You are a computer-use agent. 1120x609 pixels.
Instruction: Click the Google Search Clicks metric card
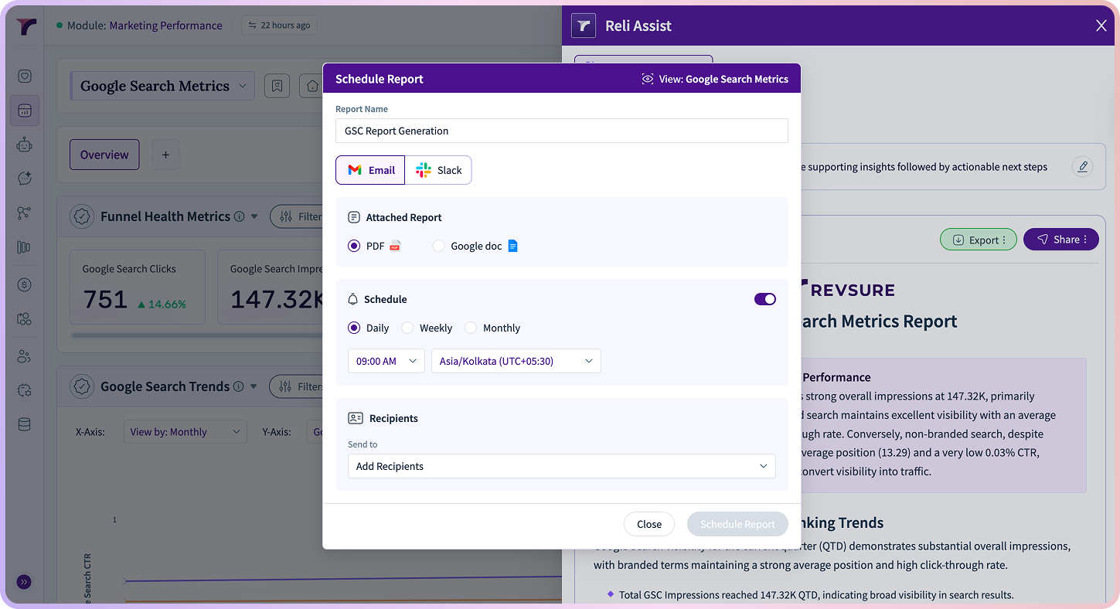coord(138,287)
